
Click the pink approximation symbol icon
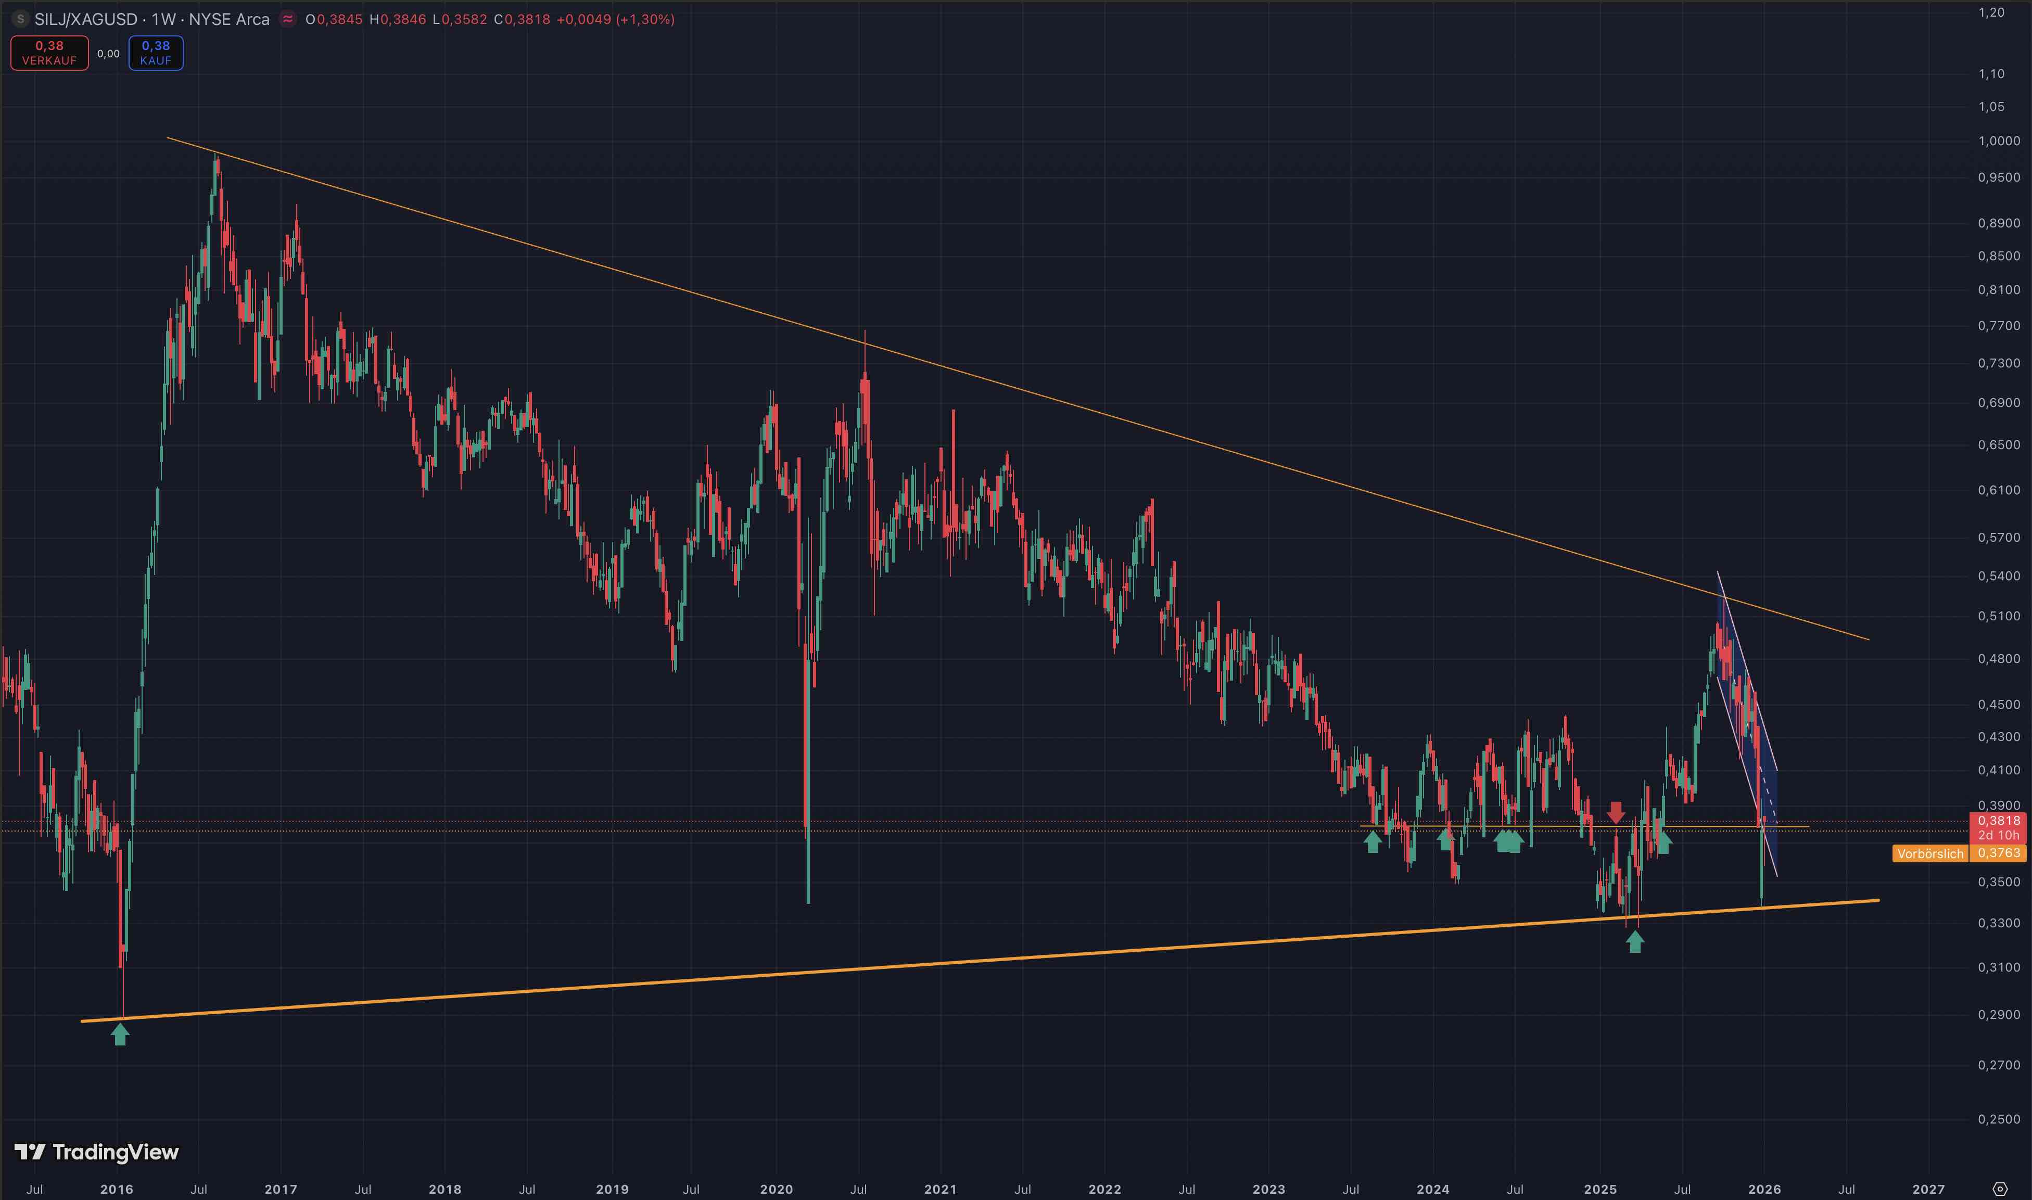[x=287, y=19]
